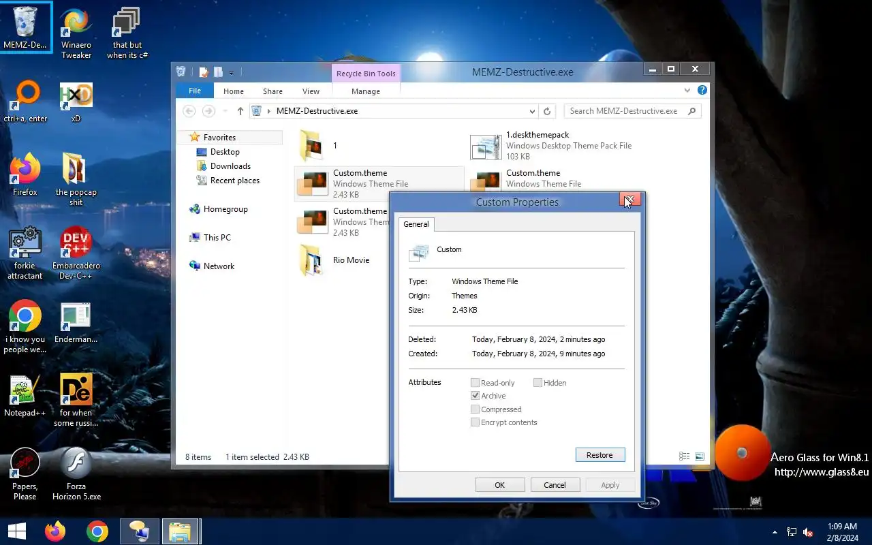Toggle the Read-only attribute checkbox
The width and height of the screenshot is (872, 545).
[475, 383]
